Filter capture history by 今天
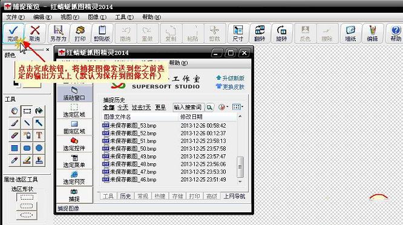 [123, 108]
